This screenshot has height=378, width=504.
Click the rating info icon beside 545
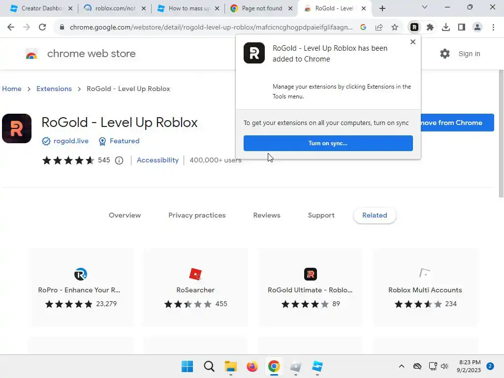(119, 160)
